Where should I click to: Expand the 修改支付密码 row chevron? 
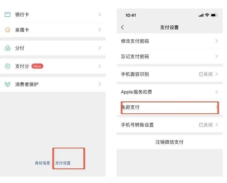pos(216,41)
